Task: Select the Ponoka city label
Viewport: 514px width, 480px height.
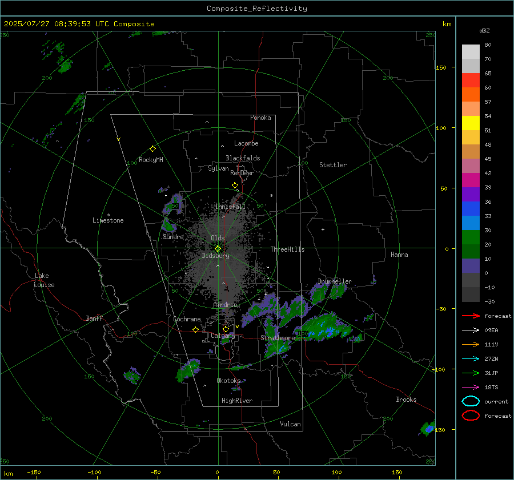Action: pyautogui.click(x=260, y=118)
